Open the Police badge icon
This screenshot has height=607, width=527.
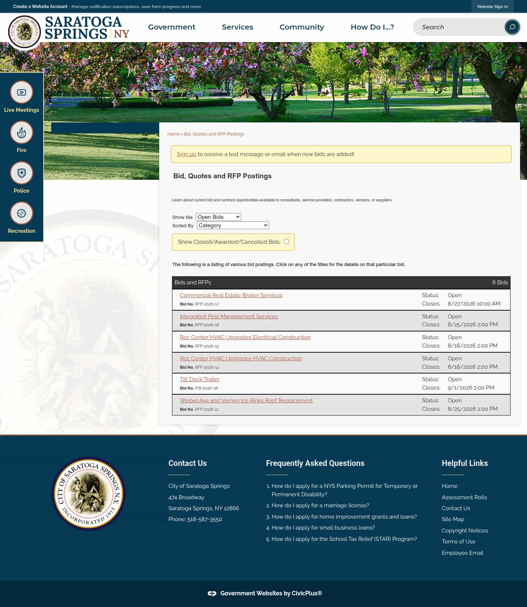click(x=22, y=173)
